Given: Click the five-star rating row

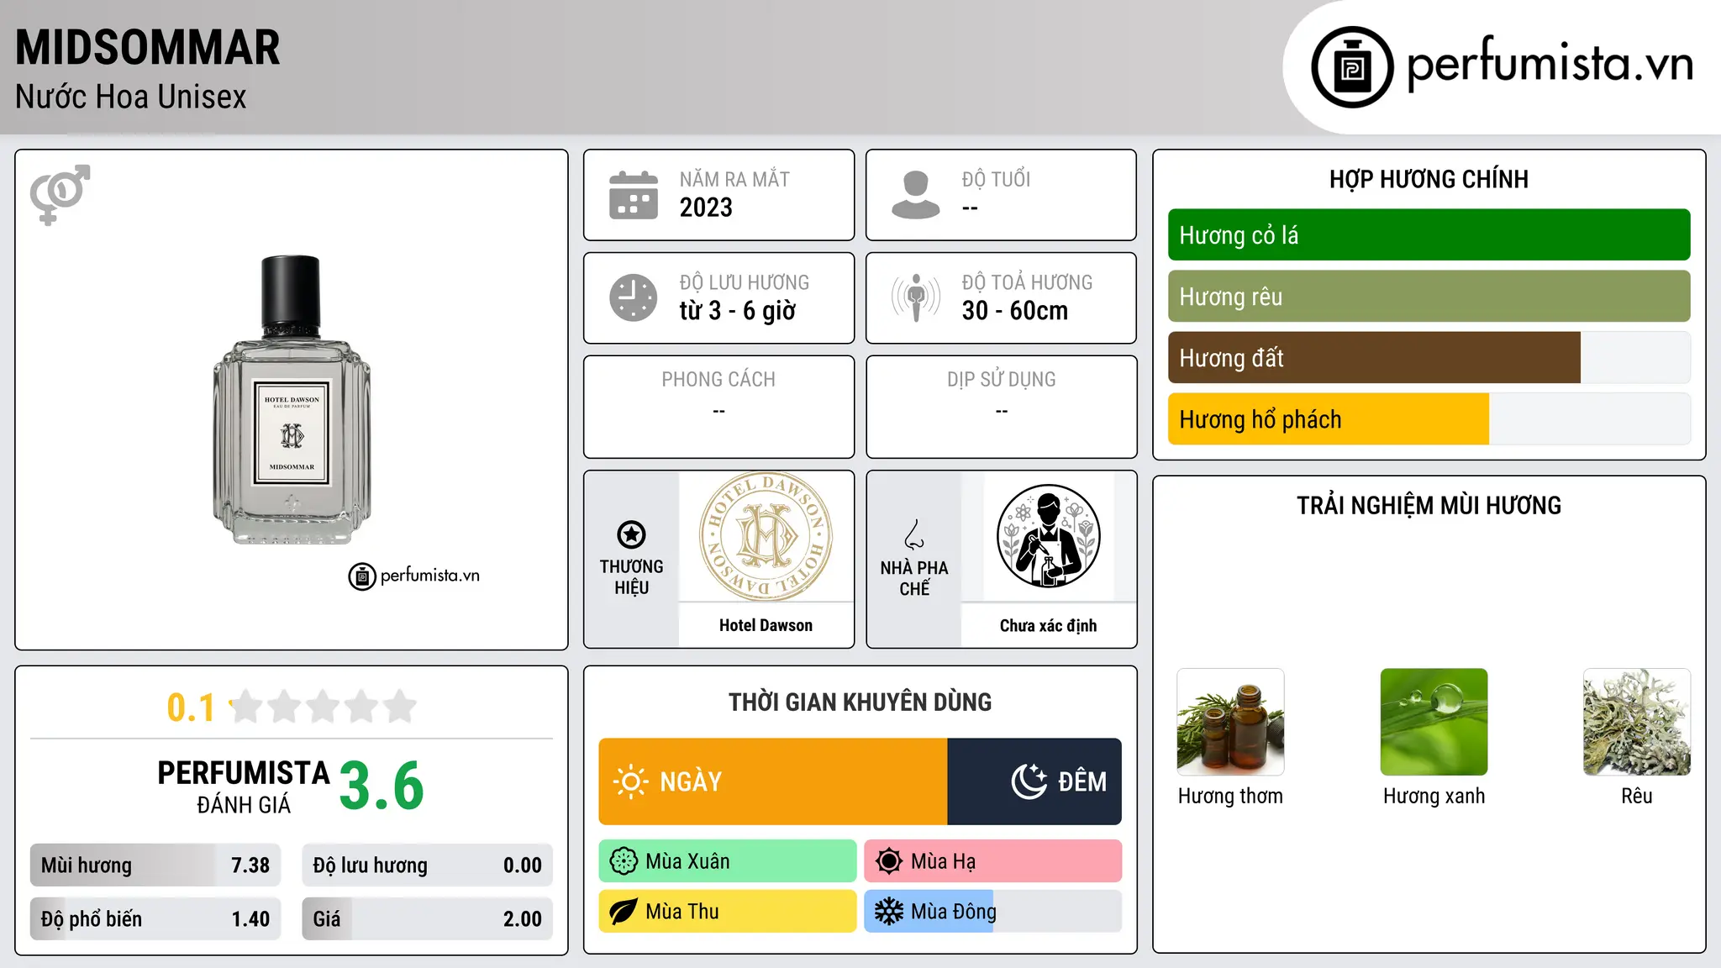Looking at the screenshot, I should 324,707.
